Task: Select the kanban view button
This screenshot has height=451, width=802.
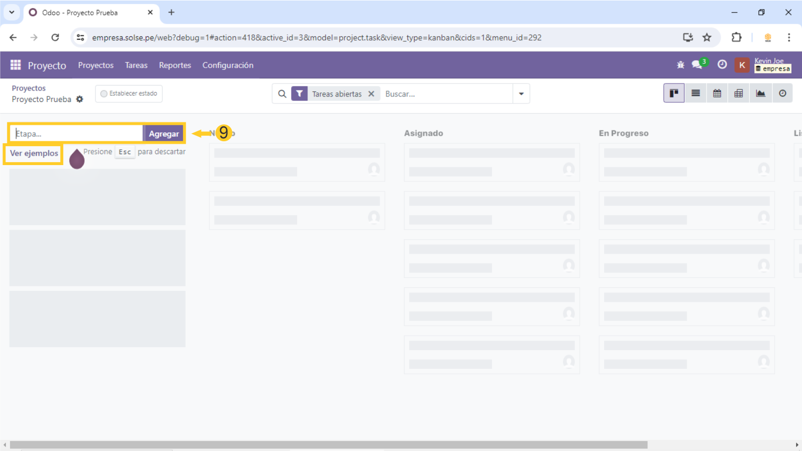Action: coord(674,93)
